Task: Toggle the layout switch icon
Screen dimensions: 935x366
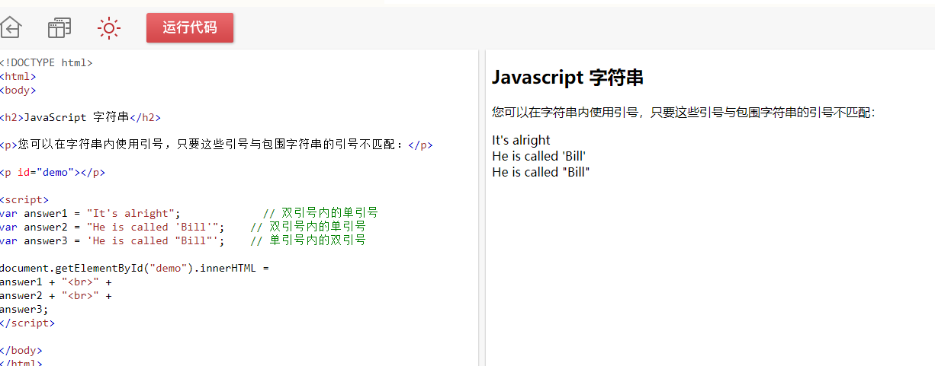Action: point(59,28)
